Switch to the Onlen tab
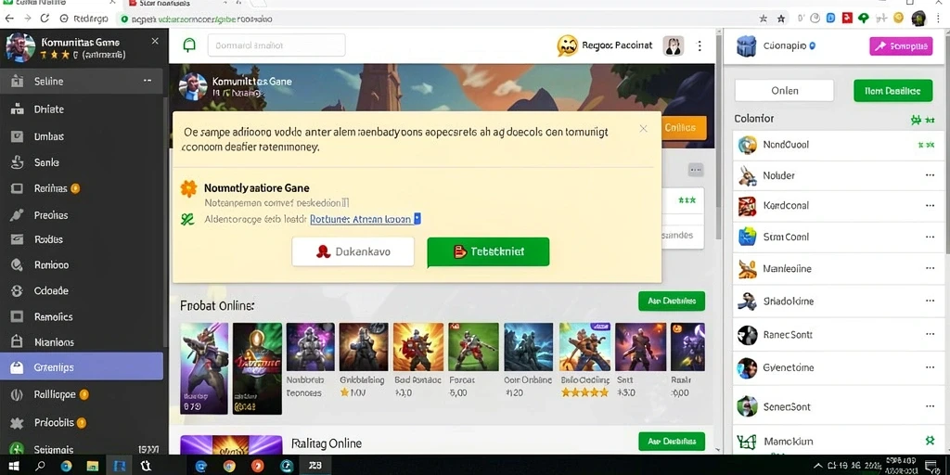950x475 pixels. tap(785, 91)
